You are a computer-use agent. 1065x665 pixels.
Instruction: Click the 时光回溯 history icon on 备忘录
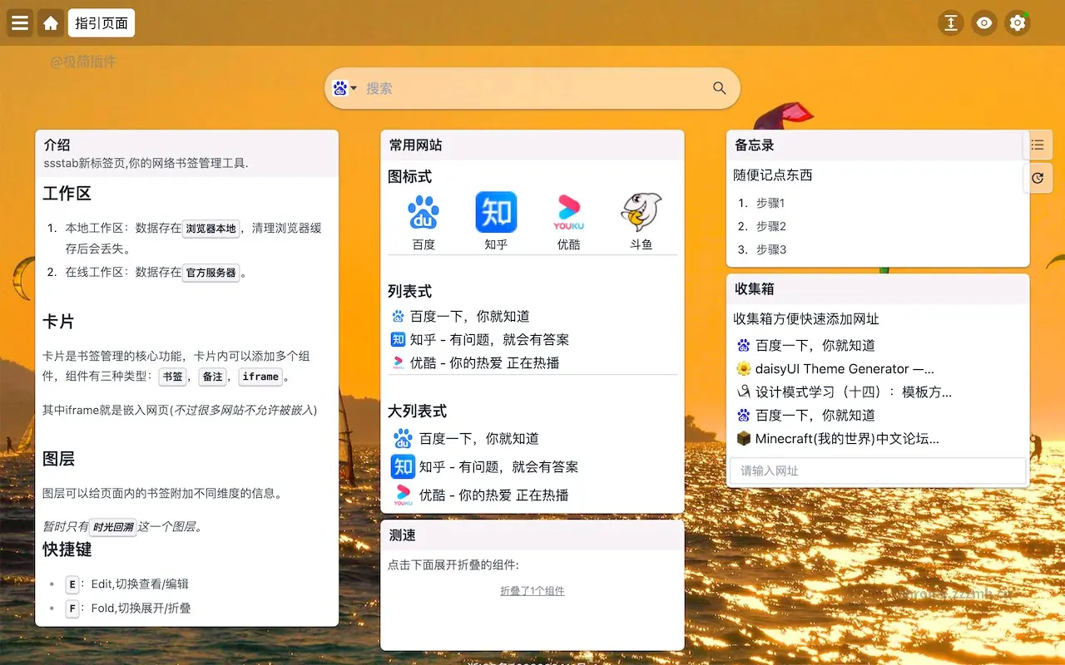(x=1037, y=177)
